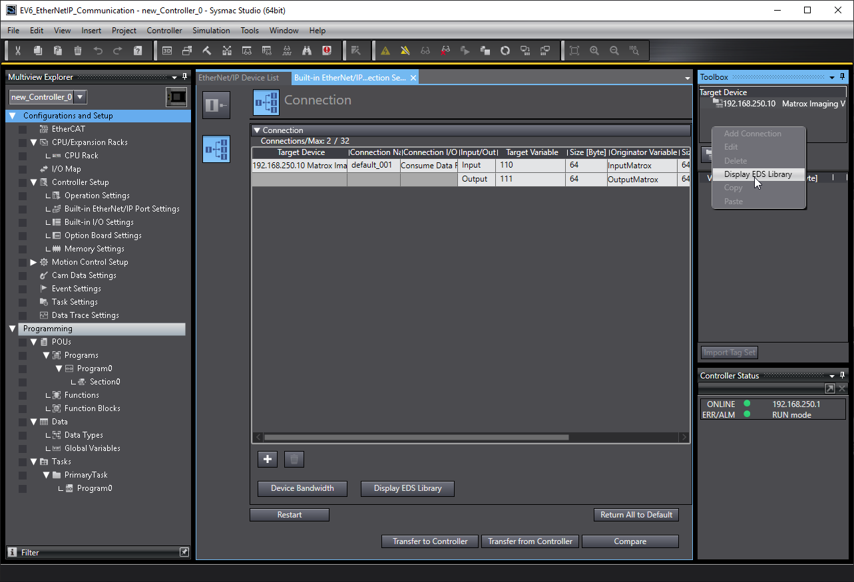Click the yellow warning triangle Online icon

(x=385, y=51)
